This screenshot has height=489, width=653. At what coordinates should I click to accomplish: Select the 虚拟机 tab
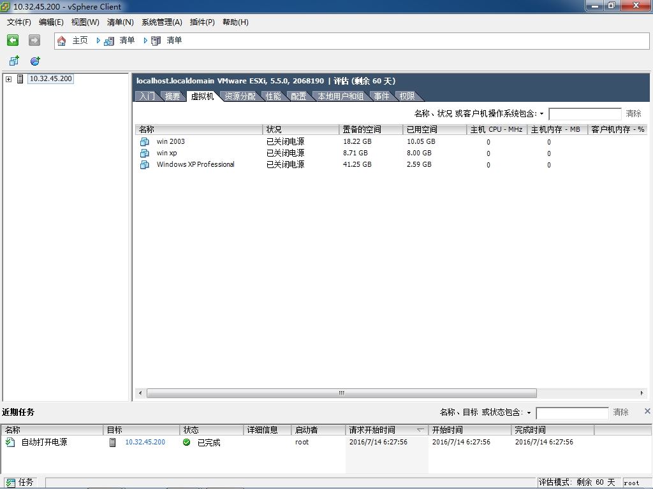click(x=202, y=96)
